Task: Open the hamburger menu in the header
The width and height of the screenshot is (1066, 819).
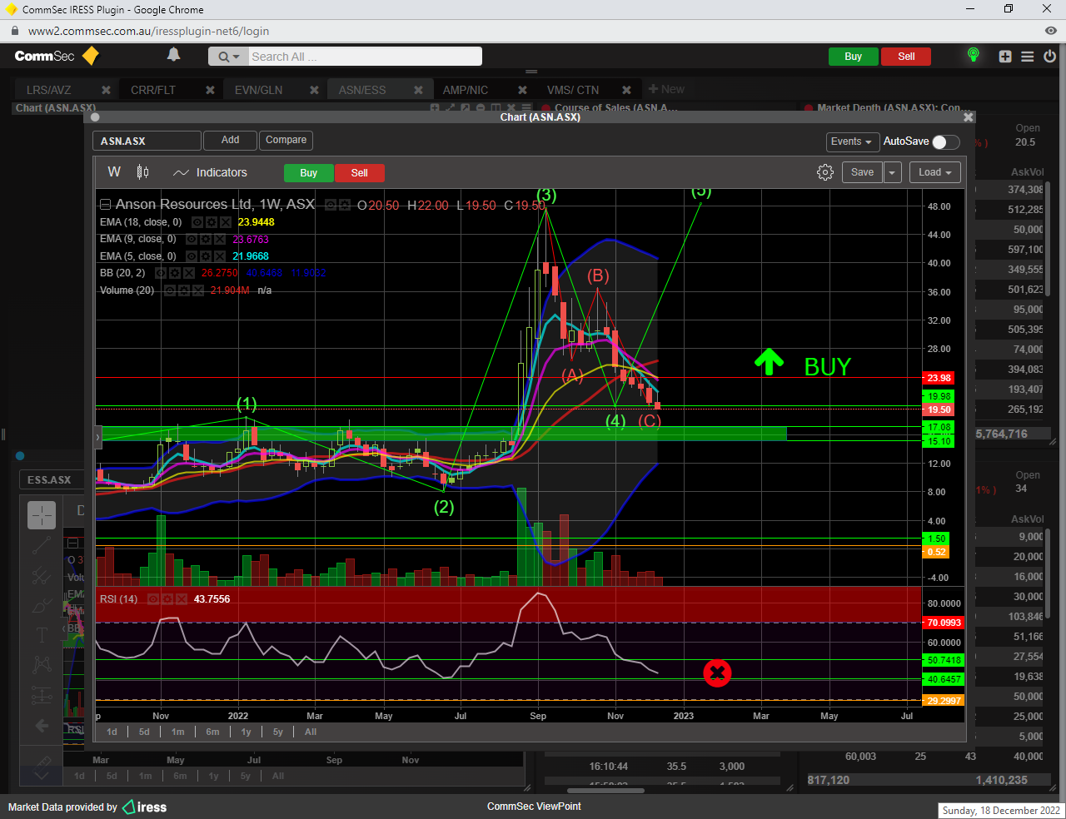Action: [1028, 57]
